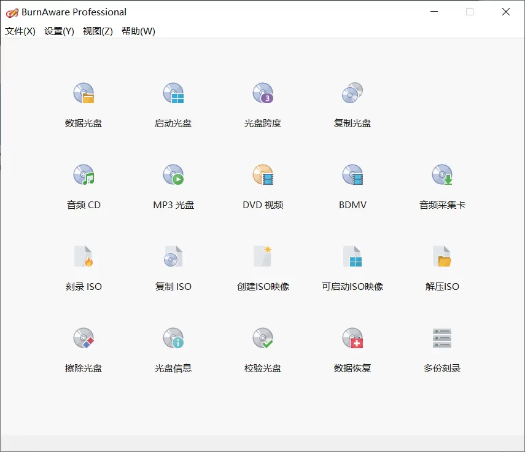Open the 文件(X) menu
This screenshot has width=525, height=452.
19,31
